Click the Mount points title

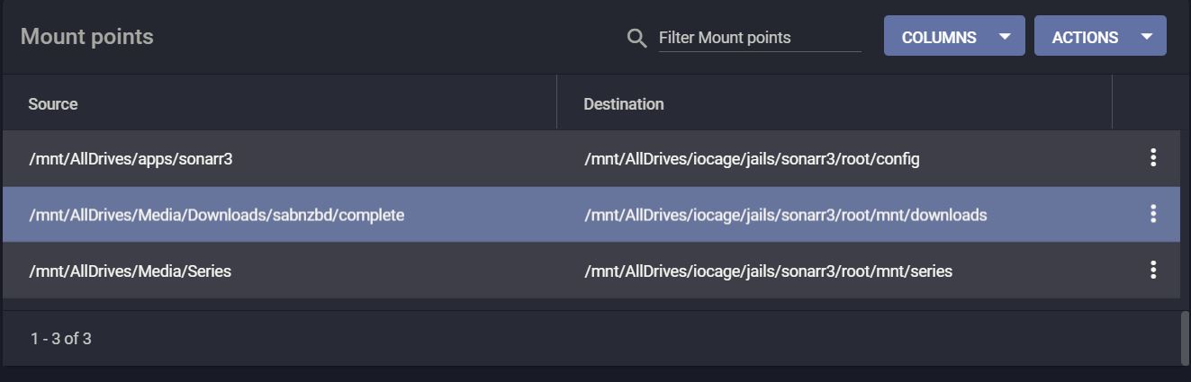[x=87, y=37]
